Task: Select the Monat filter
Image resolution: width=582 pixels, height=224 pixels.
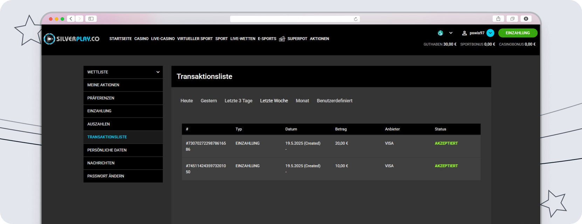Action: (302, 101)
